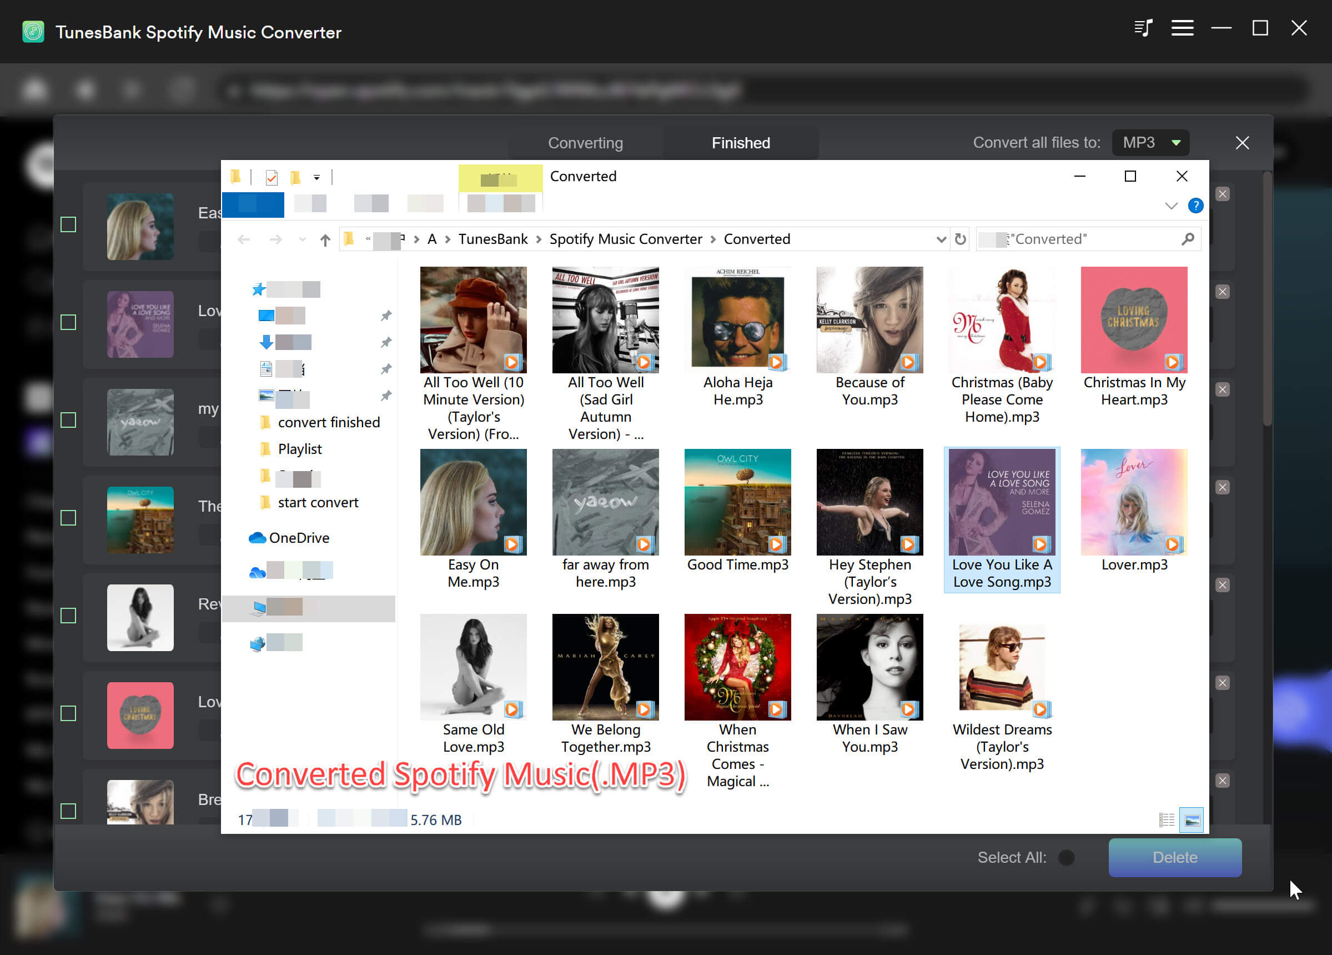The width and height of the screenshot is (1332, 955).
Task: Click folder A in the breadcrumb path
Action: tap(431, 239)
